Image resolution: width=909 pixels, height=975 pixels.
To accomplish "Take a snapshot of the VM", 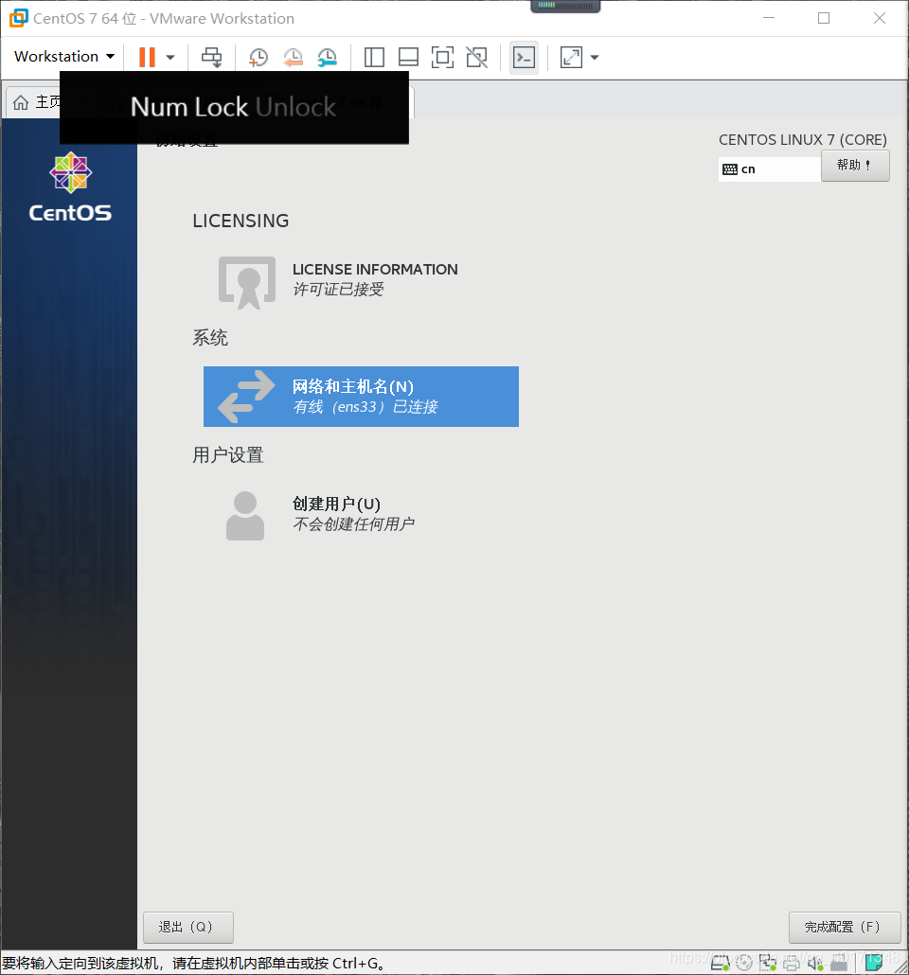I will click(x=258, y=57).
